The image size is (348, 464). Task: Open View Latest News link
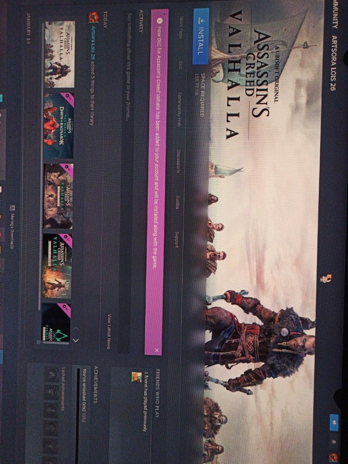pyautogui.click(x=109, y=331)
